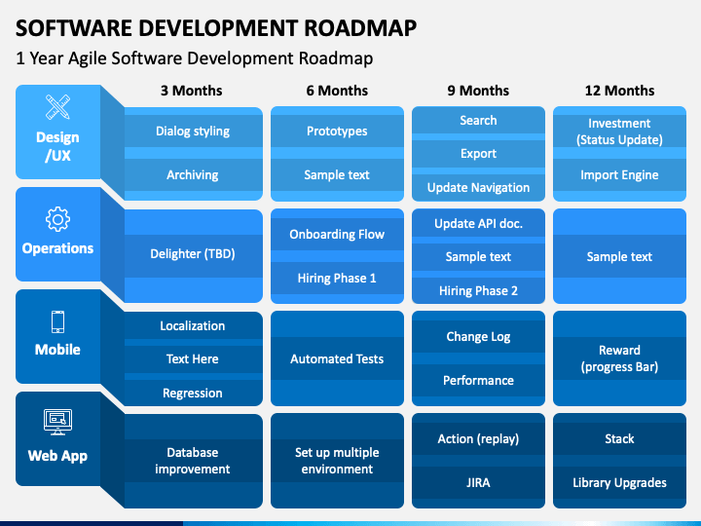Click Investment (Status Update) item
Viewport: 701px width, 526px height.
click(619, 131)
